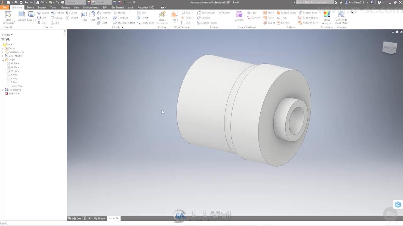Click the Decal tool
This screenshot has height=226, width=403.
[x=71, y=13]
